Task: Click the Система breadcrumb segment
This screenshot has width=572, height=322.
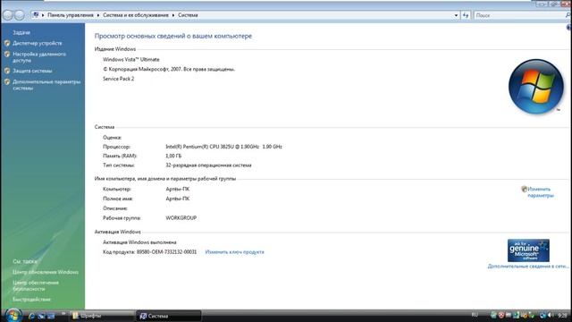Action: (x=188, y=15)
